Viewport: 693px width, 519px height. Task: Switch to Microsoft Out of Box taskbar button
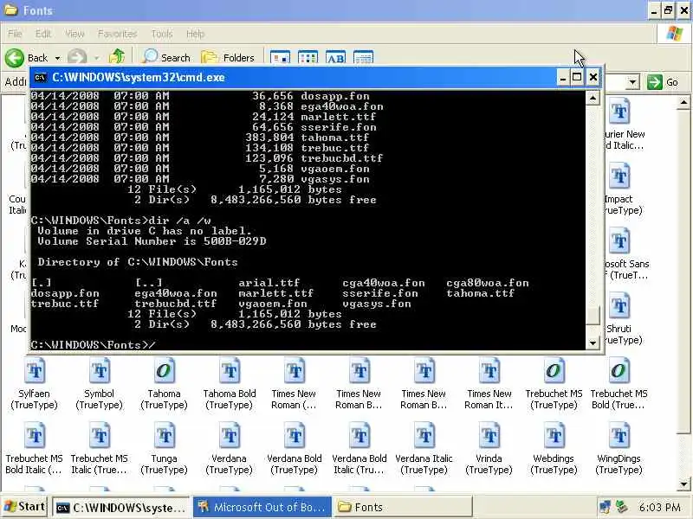click(262, 508)
